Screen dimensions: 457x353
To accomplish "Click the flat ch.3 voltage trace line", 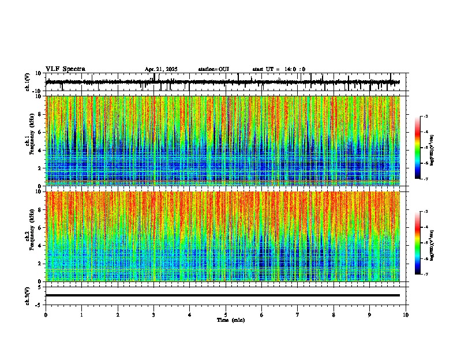I will click(x=223, y=295).
